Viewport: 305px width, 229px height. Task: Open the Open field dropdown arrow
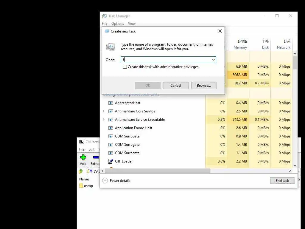(213, 60)
